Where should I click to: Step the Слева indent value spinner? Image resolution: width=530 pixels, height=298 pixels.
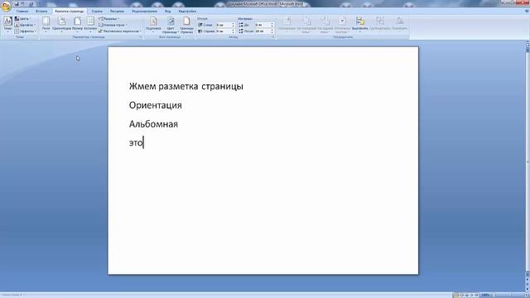pos(233,25)
